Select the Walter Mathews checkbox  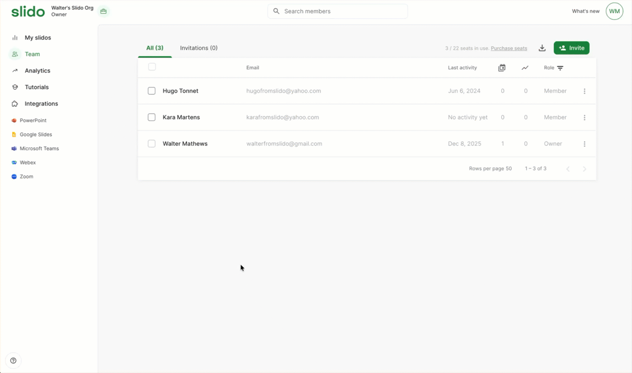[x=152, y=144]
